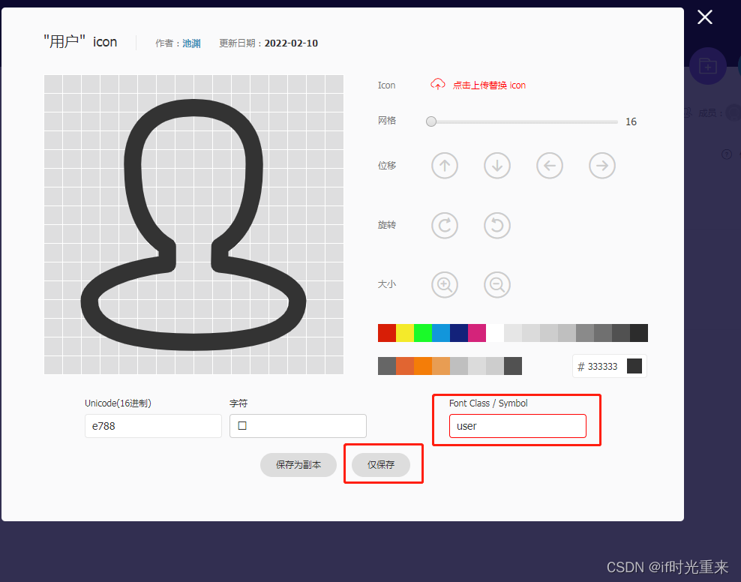
Task: Focus the 字符 character input field
Action: pyautogui.click(x=298, y=426)
